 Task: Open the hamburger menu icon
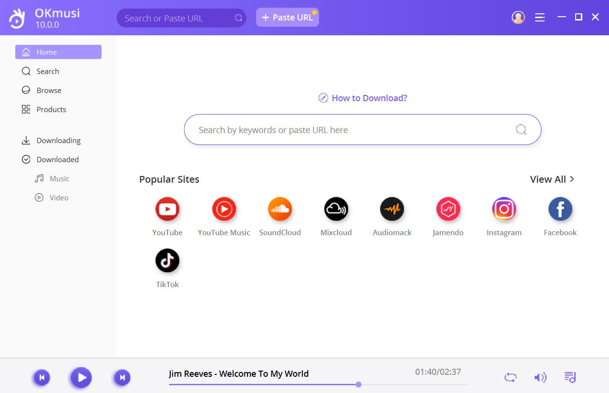click(540, 17)
